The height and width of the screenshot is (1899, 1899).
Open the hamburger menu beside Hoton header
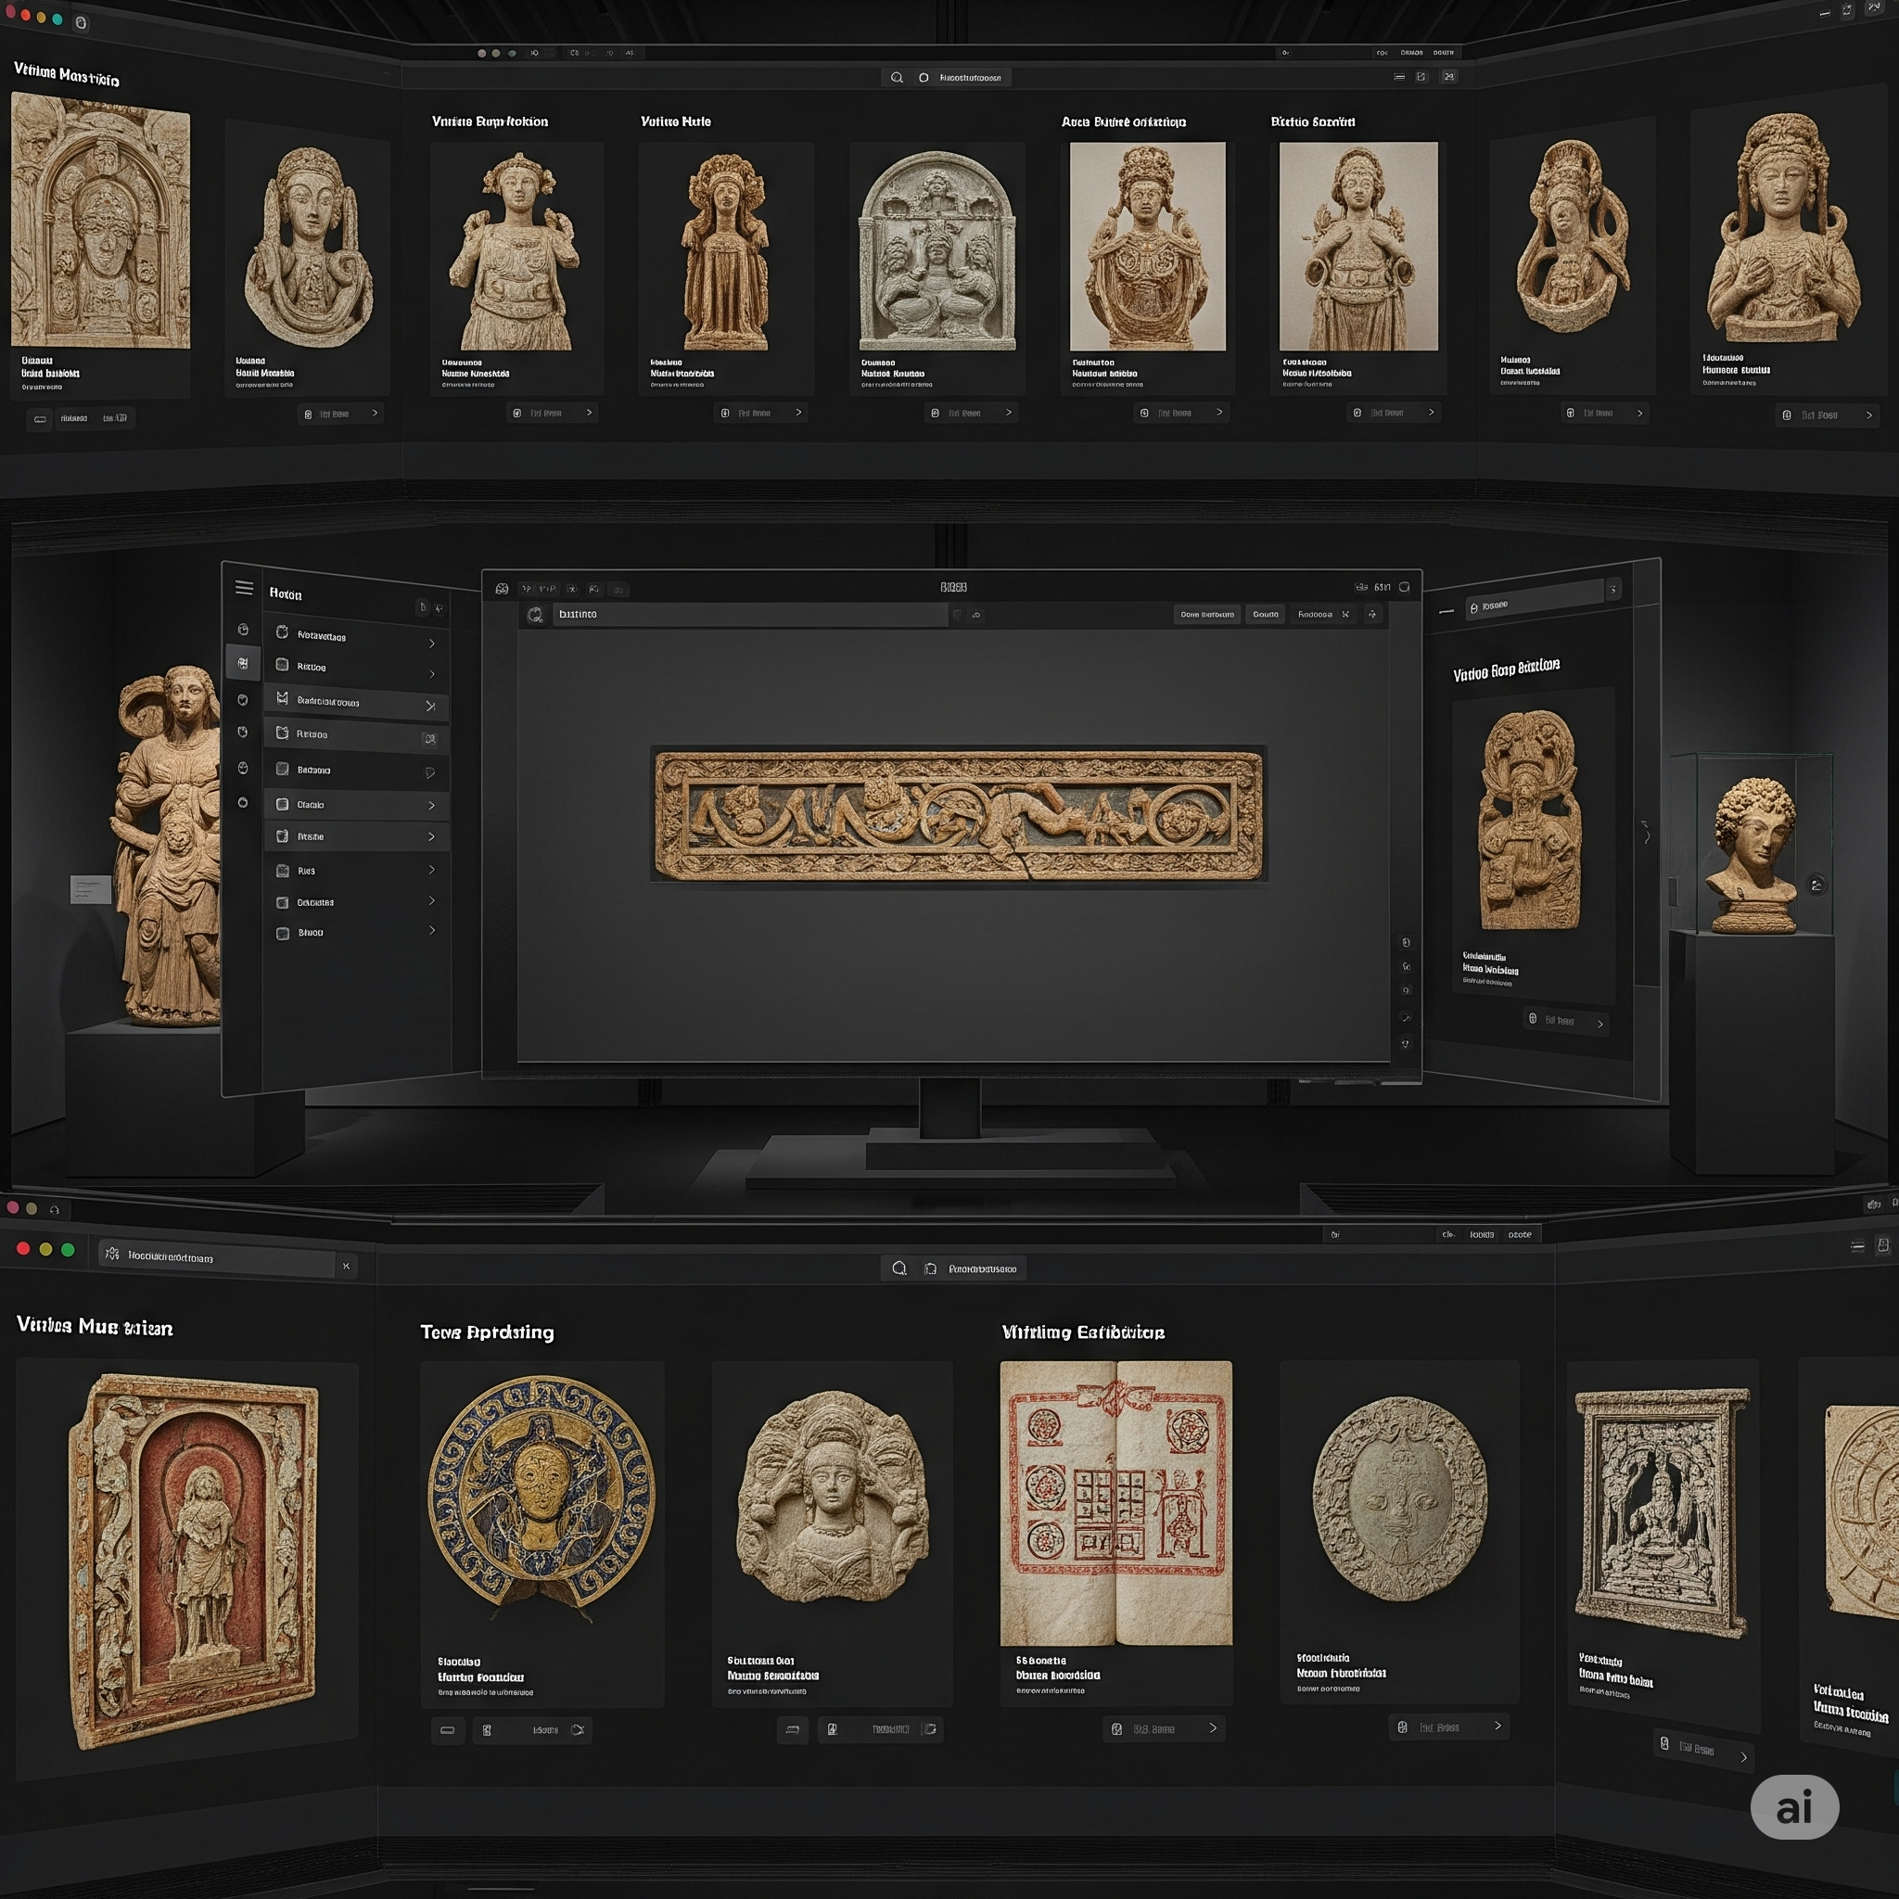coord(244,588)
